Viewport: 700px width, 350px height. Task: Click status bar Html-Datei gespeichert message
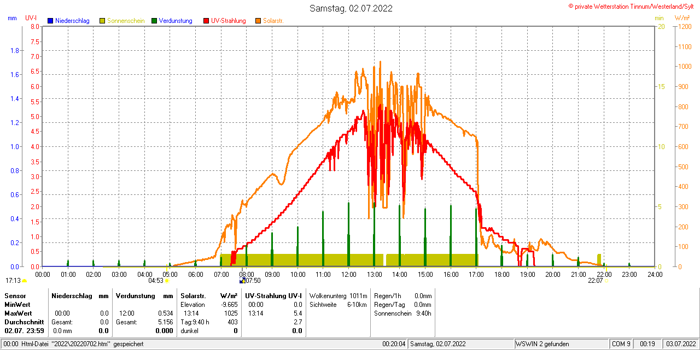74,344
